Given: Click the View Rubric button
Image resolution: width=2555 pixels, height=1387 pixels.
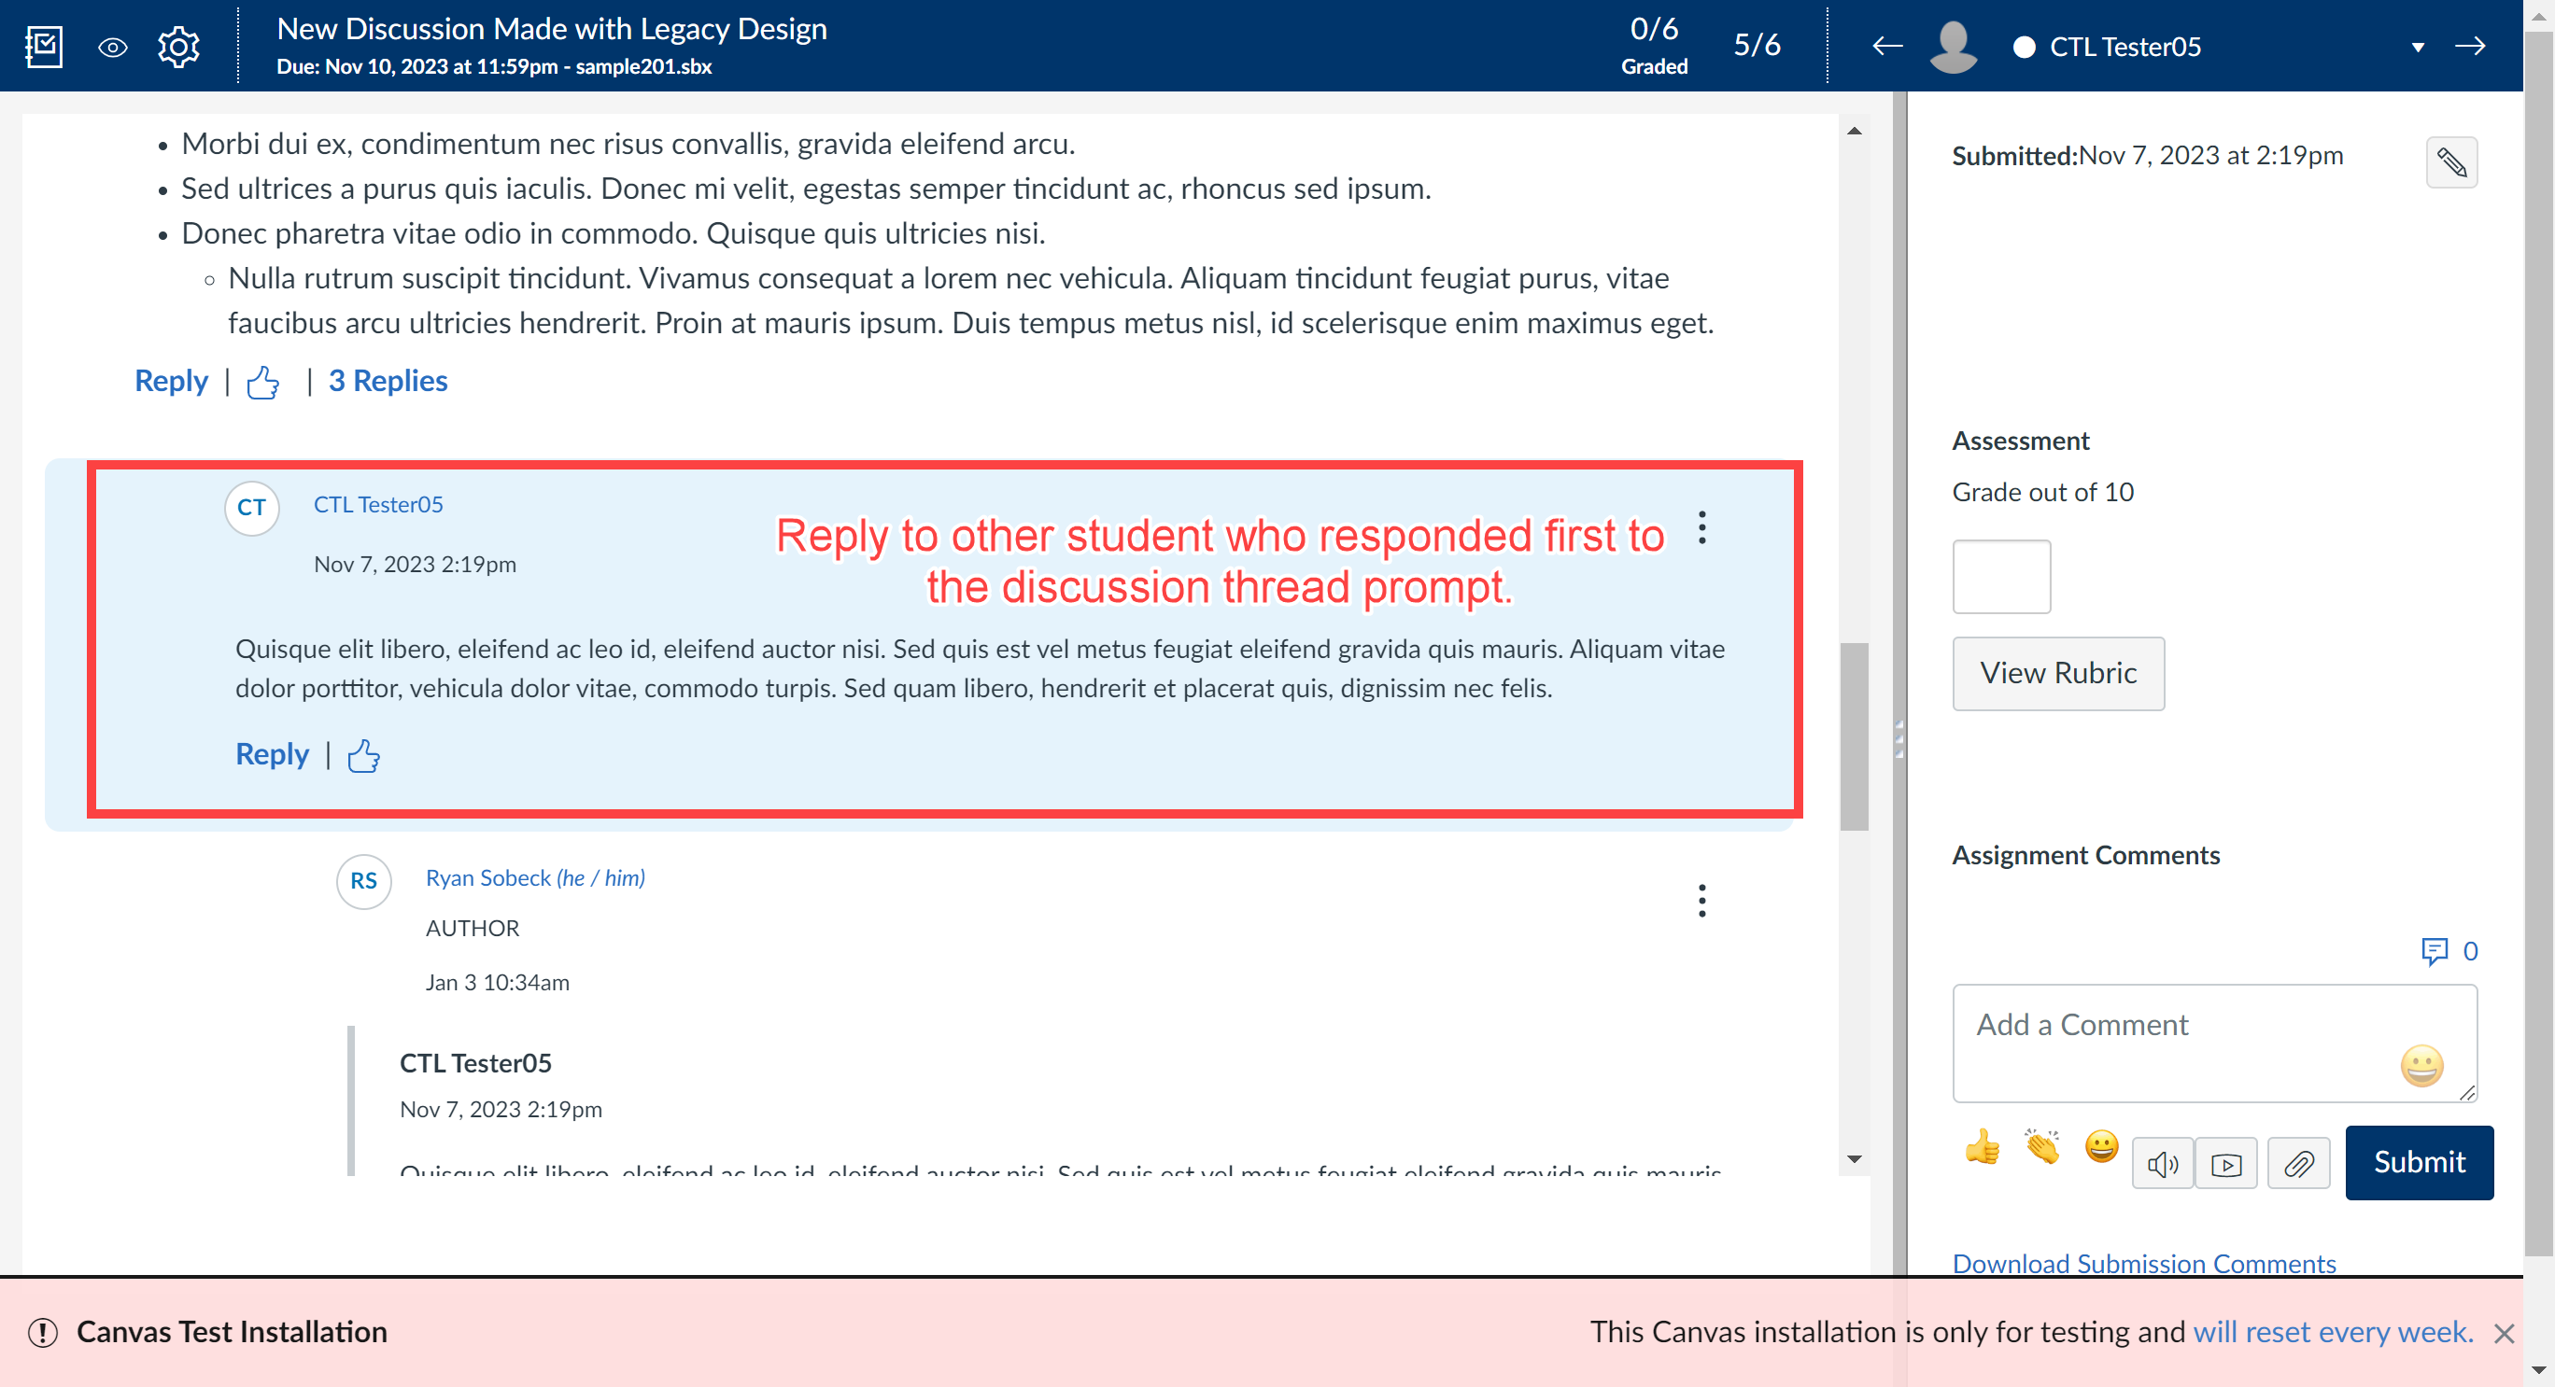Looking at the screenshot, I should click(2058, 673).
